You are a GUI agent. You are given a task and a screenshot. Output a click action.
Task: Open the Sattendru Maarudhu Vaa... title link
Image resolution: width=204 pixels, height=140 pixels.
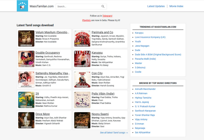[x=53, y=73]
